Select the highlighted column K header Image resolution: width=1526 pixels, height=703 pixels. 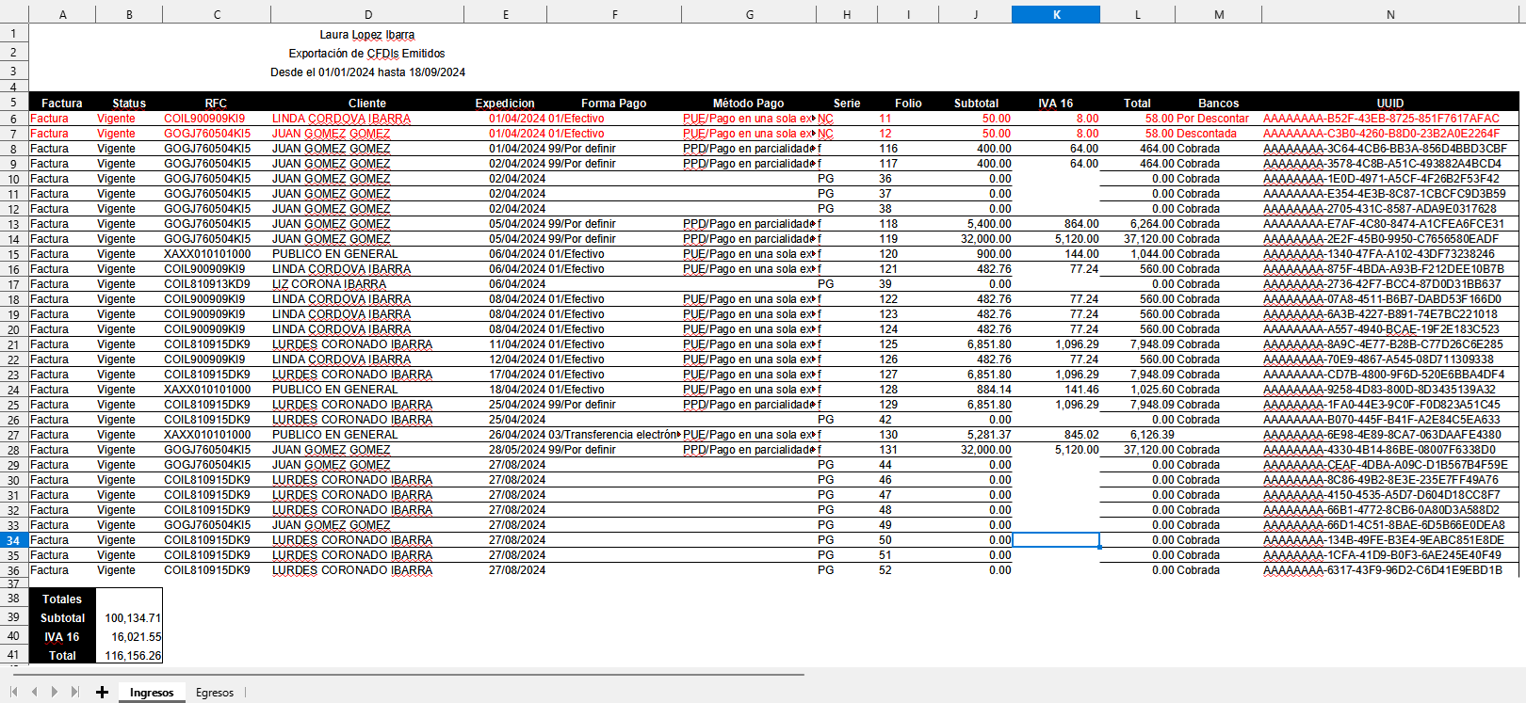click(1056, 14)
